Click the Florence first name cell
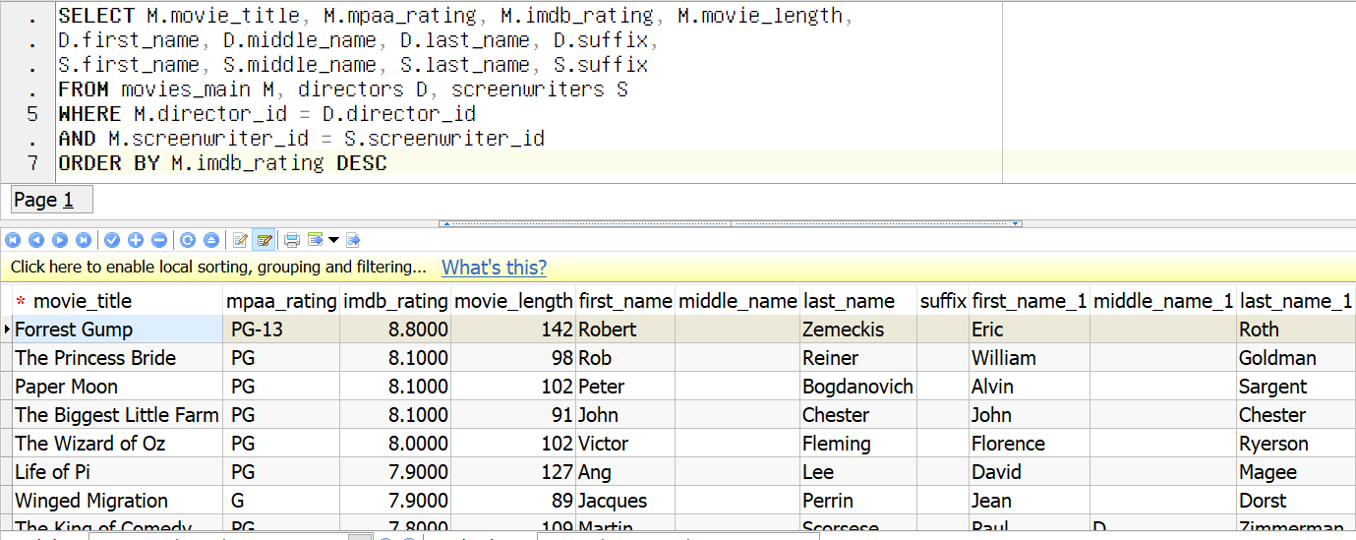Viewport: 1356px width, 540px height. [x=1030, y=444]
